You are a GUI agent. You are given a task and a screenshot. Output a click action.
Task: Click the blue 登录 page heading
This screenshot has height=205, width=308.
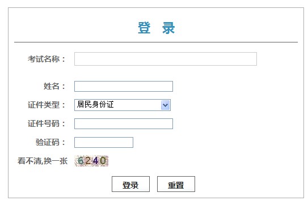click(x=156, y=28)
